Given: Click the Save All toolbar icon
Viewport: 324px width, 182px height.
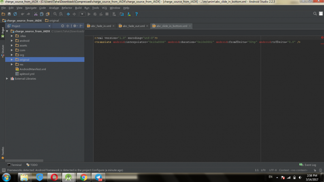Looking at the screenshot, I should (9, 14).
